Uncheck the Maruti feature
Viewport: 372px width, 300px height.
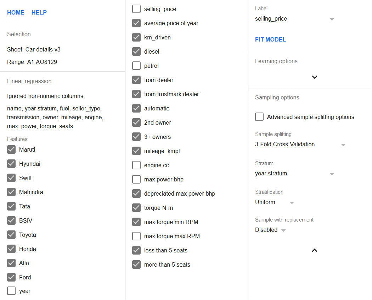(11, 149)
